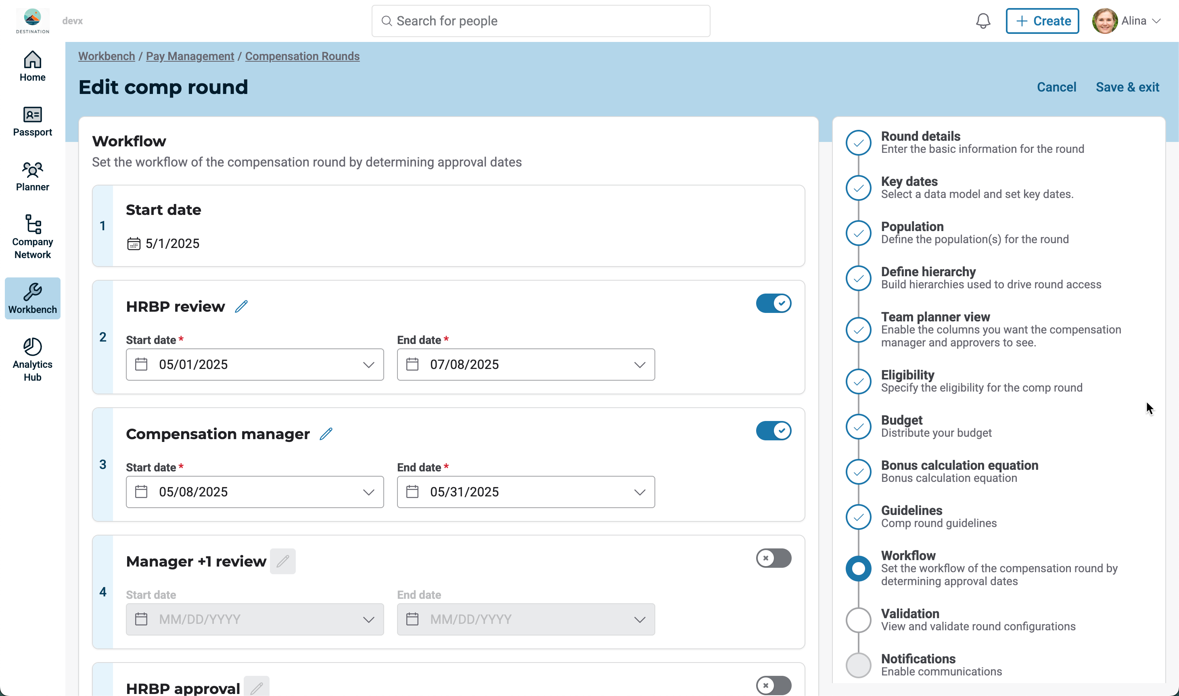The image size is (1179, 696).
Task: Expand the HRBP review end date dropdown
Action: 640,365
